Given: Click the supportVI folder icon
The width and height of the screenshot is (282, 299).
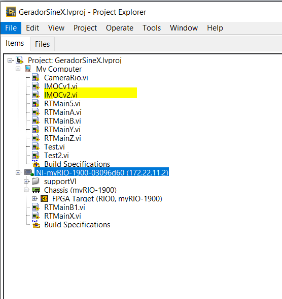Looking at the screenshot, I should 36,181.
